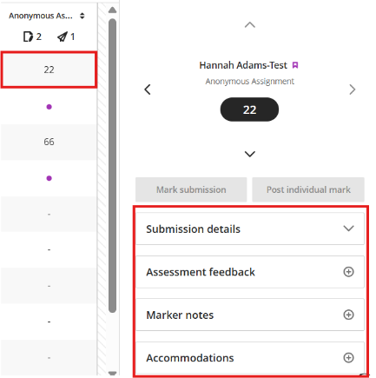This screenshot has width=376, height=378.
Task: Click the black 22 mark pill
Action: point(249,109)
